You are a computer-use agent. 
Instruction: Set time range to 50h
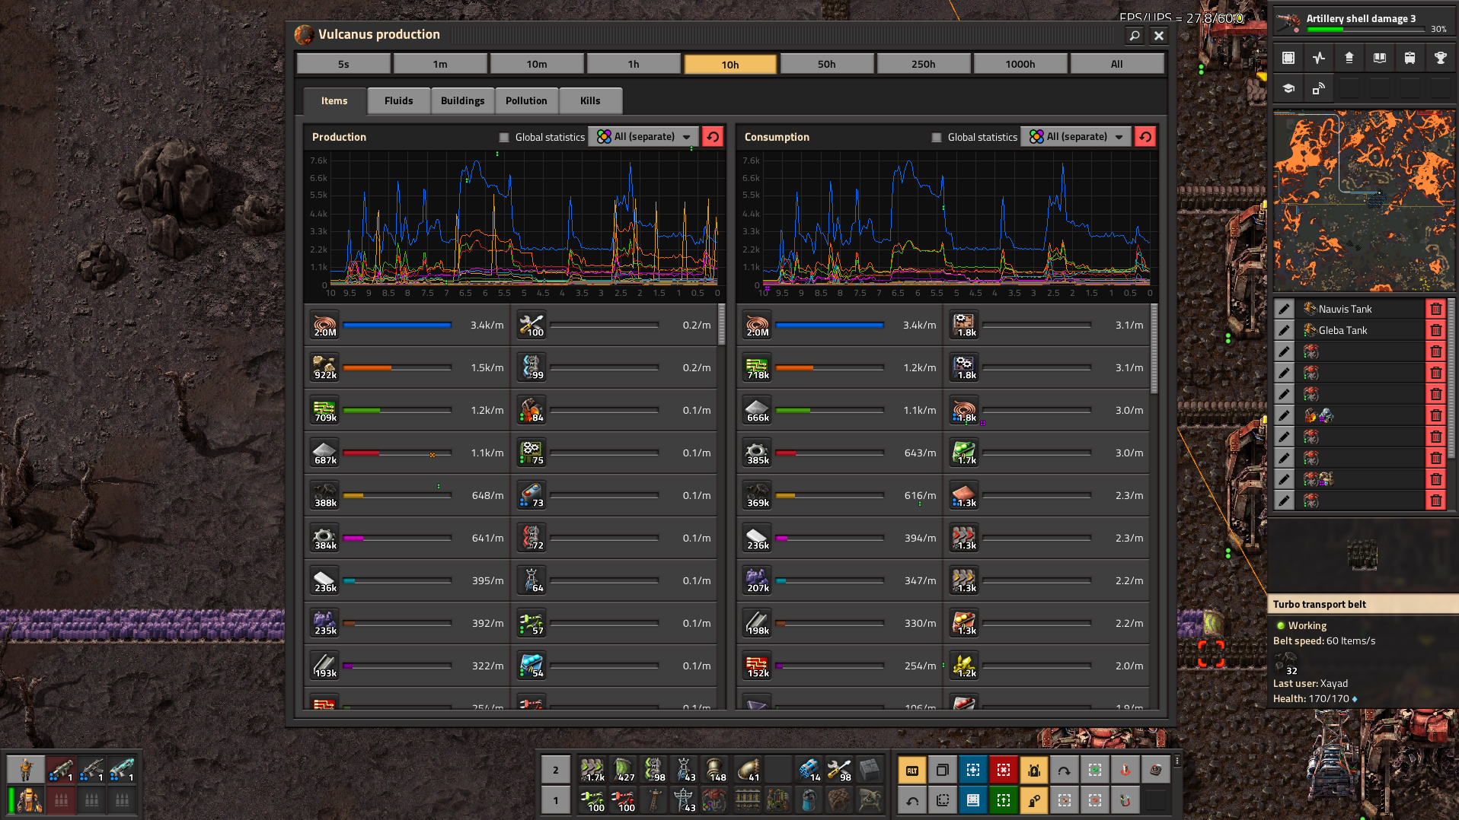[827, 64]
